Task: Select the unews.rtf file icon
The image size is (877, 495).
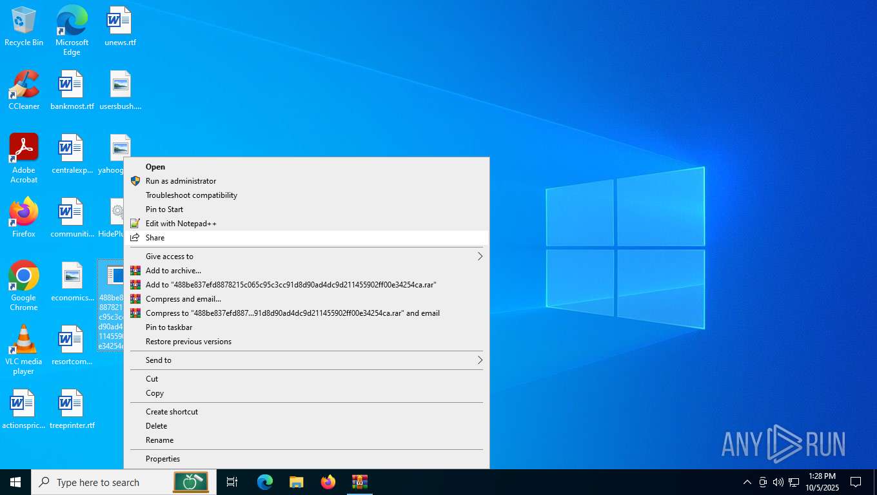Action: (120, 26)
